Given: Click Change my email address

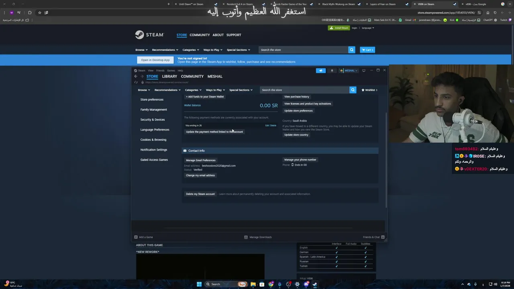Looking at the screenshot, I should [x=200, y=175].
